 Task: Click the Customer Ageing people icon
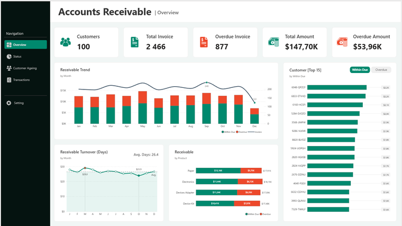[x=9, y=68]
